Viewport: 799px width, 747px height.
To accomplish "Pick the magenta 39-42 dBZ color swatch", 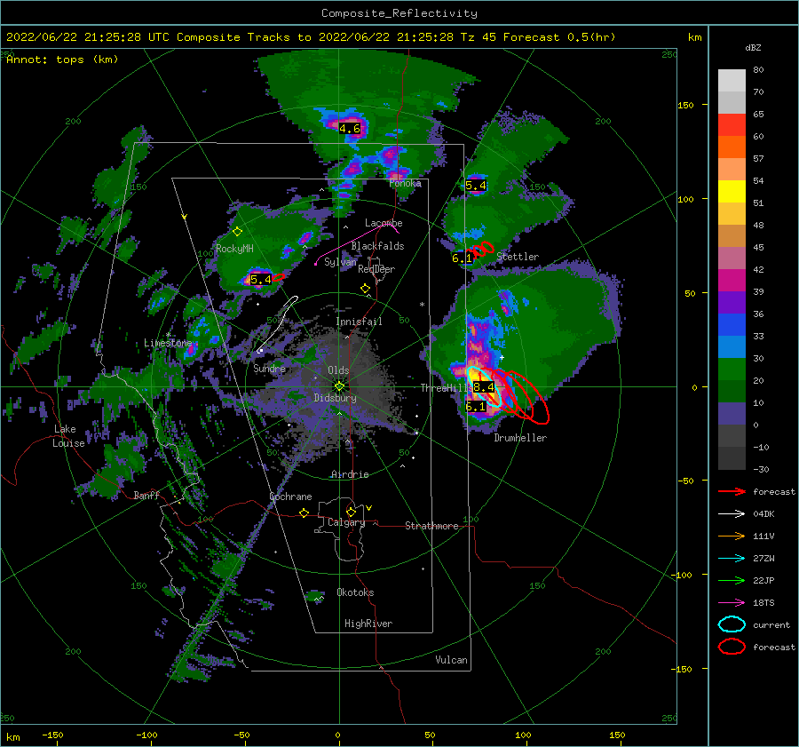I will pos(732,281).
